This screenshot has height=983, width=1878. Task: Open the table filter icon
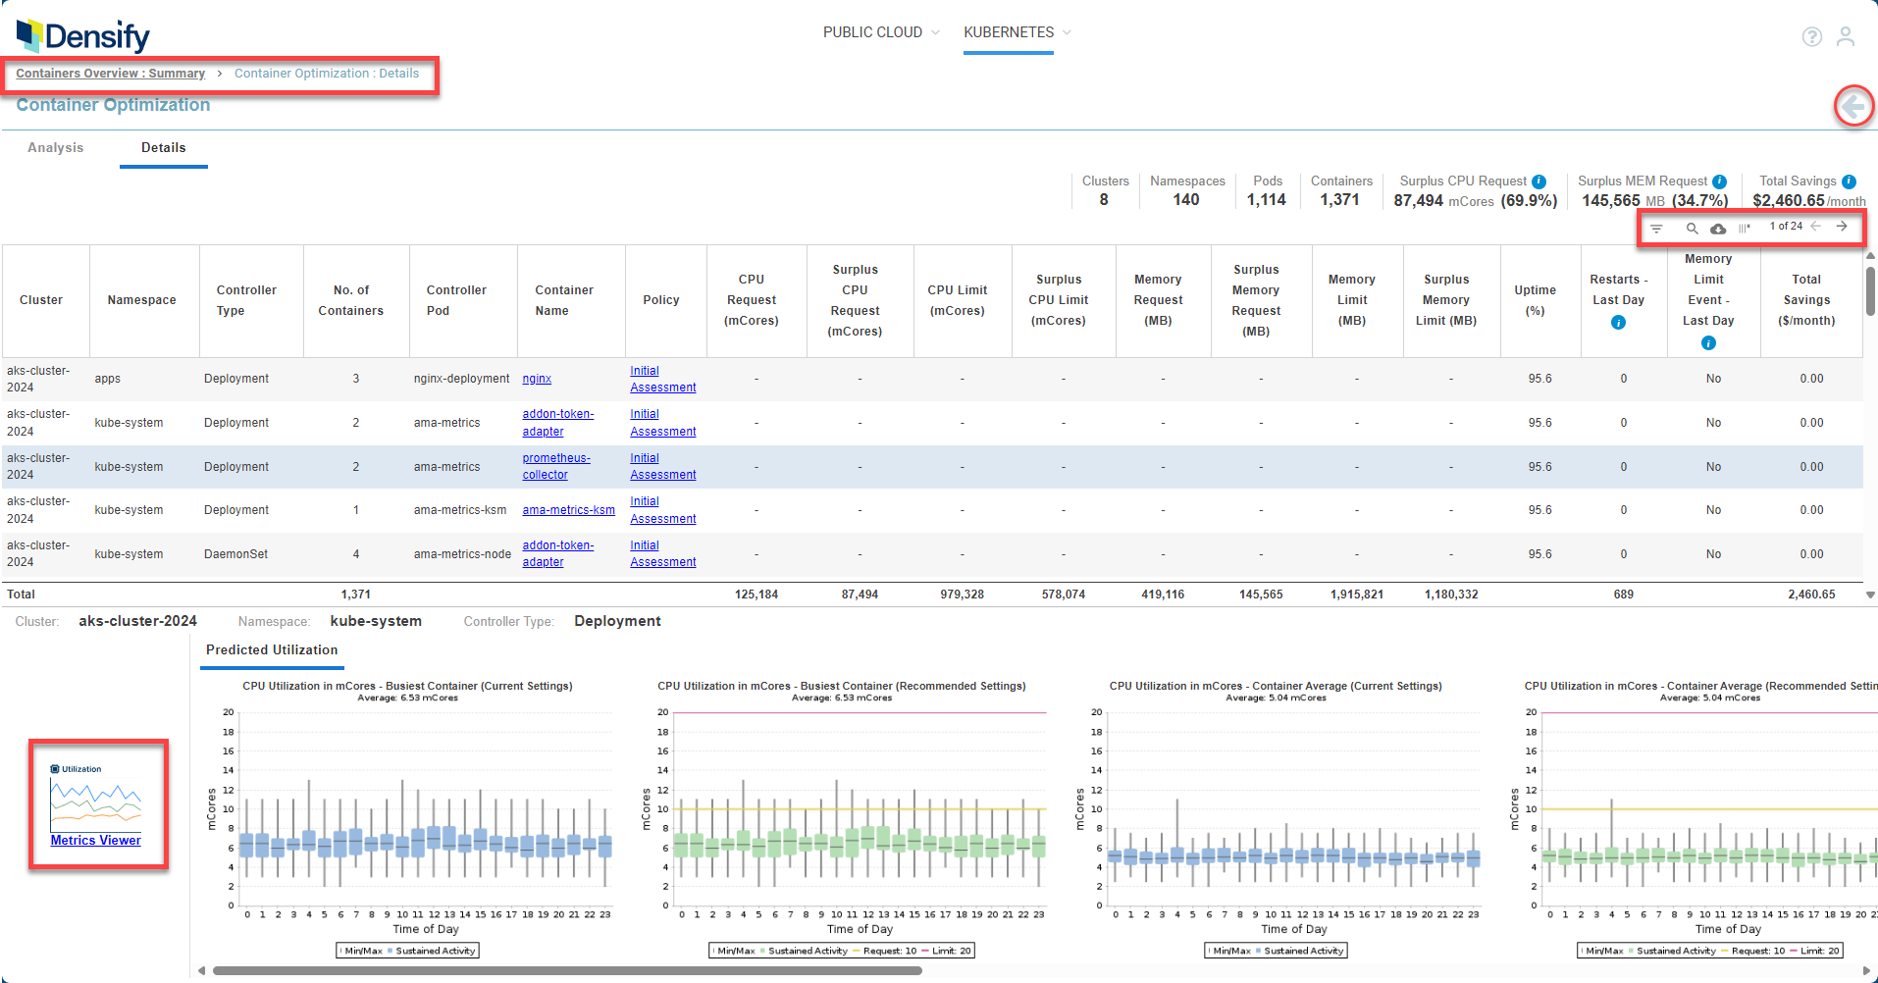point(1656,228)
